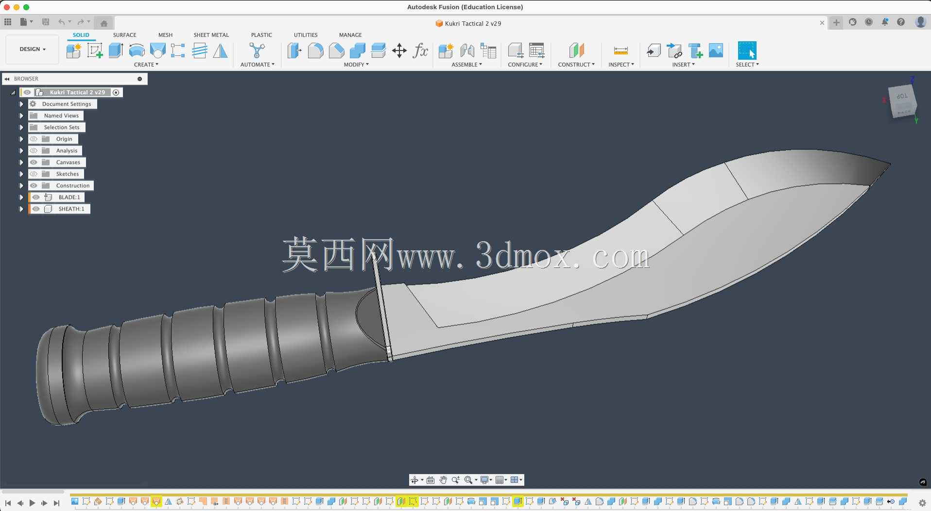
Task: Select the Insert Canvas image tool
Action: coord(716,50)
